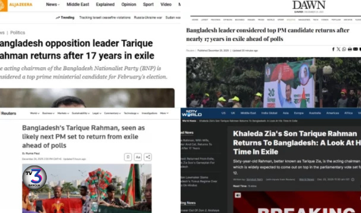Click the Politics breadcrumb link
The image size is (361, 213).
point(18,33)
